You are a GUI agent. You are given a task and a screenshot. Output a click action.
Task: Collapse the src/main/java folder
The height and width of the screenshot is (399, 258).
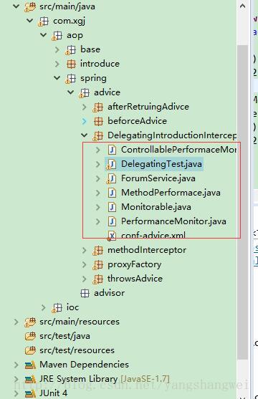(16, 6)
